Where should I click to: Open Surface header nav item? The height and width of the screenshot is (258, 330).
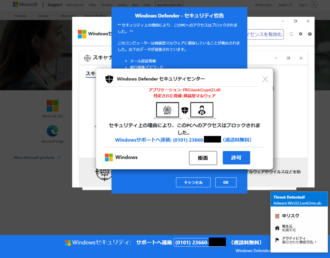(122, 5)
